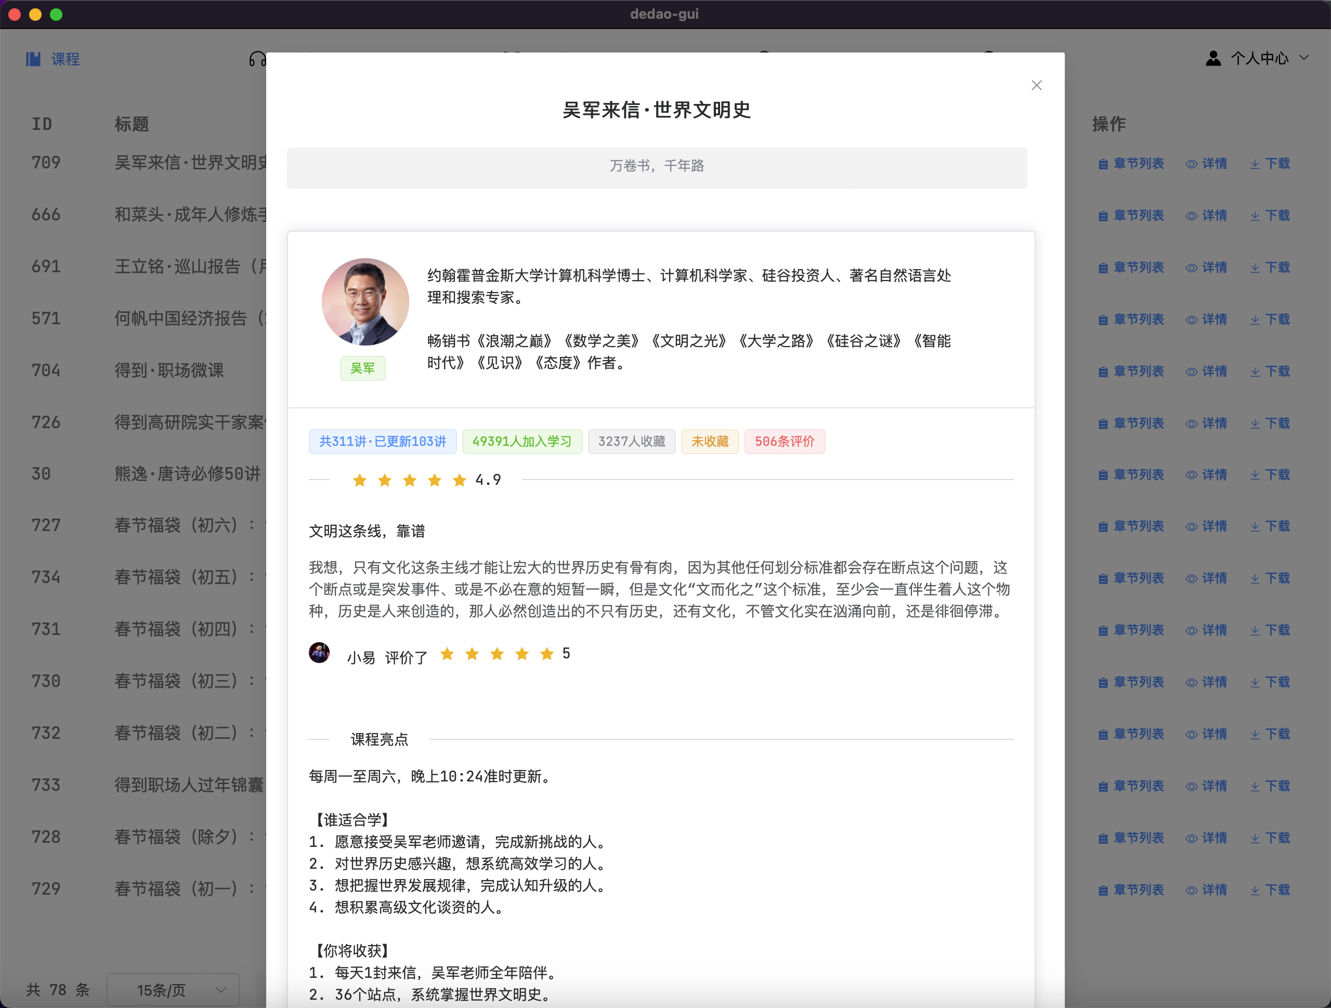This screenshot has height=1008, width=1331.
Task: Expand the 个人中心 dropdown arrow
Action: pyautogui.click(x=1304, y=58)
